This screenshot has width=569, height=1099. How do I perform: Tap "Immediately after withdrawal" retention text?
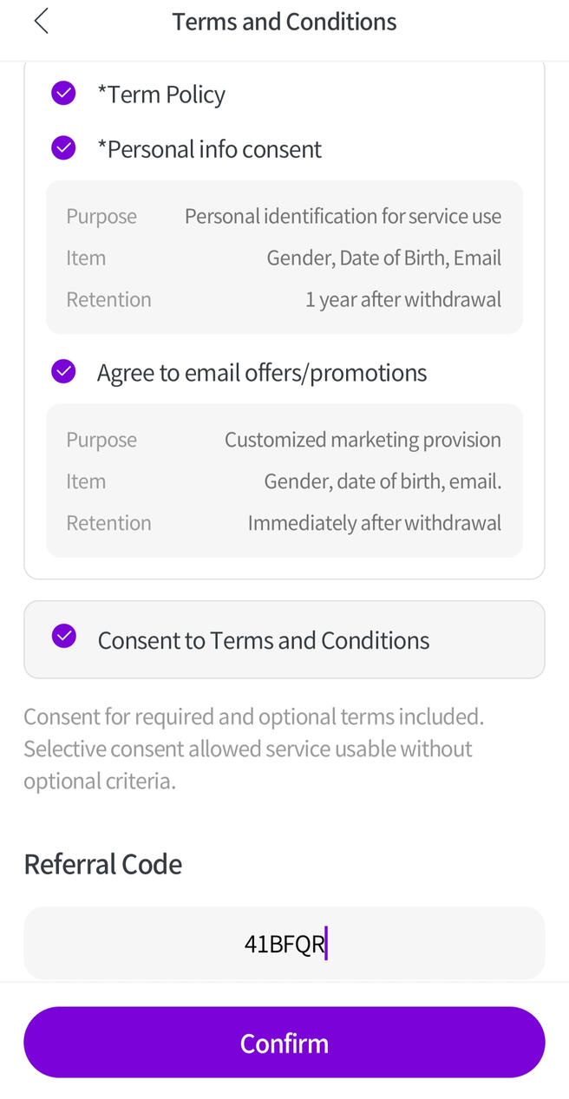[x=375, y=523]
